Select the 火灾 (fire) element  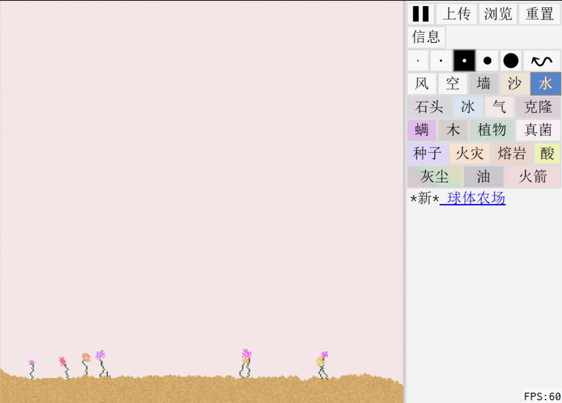point(469,154)
